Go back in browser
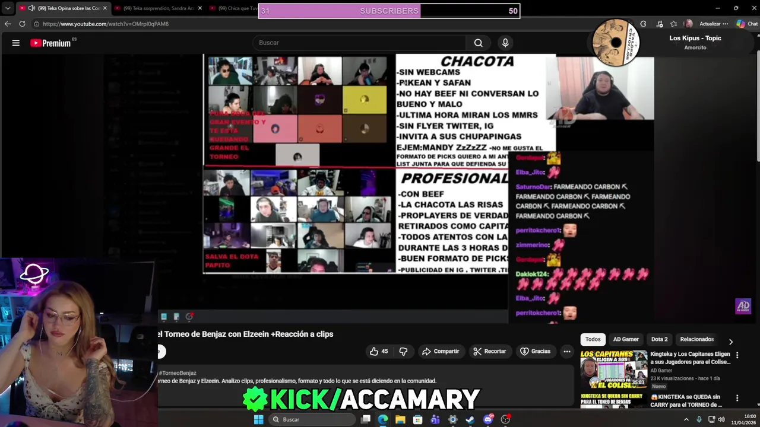This screenshot has width=760, height=427. coord(8,24)
